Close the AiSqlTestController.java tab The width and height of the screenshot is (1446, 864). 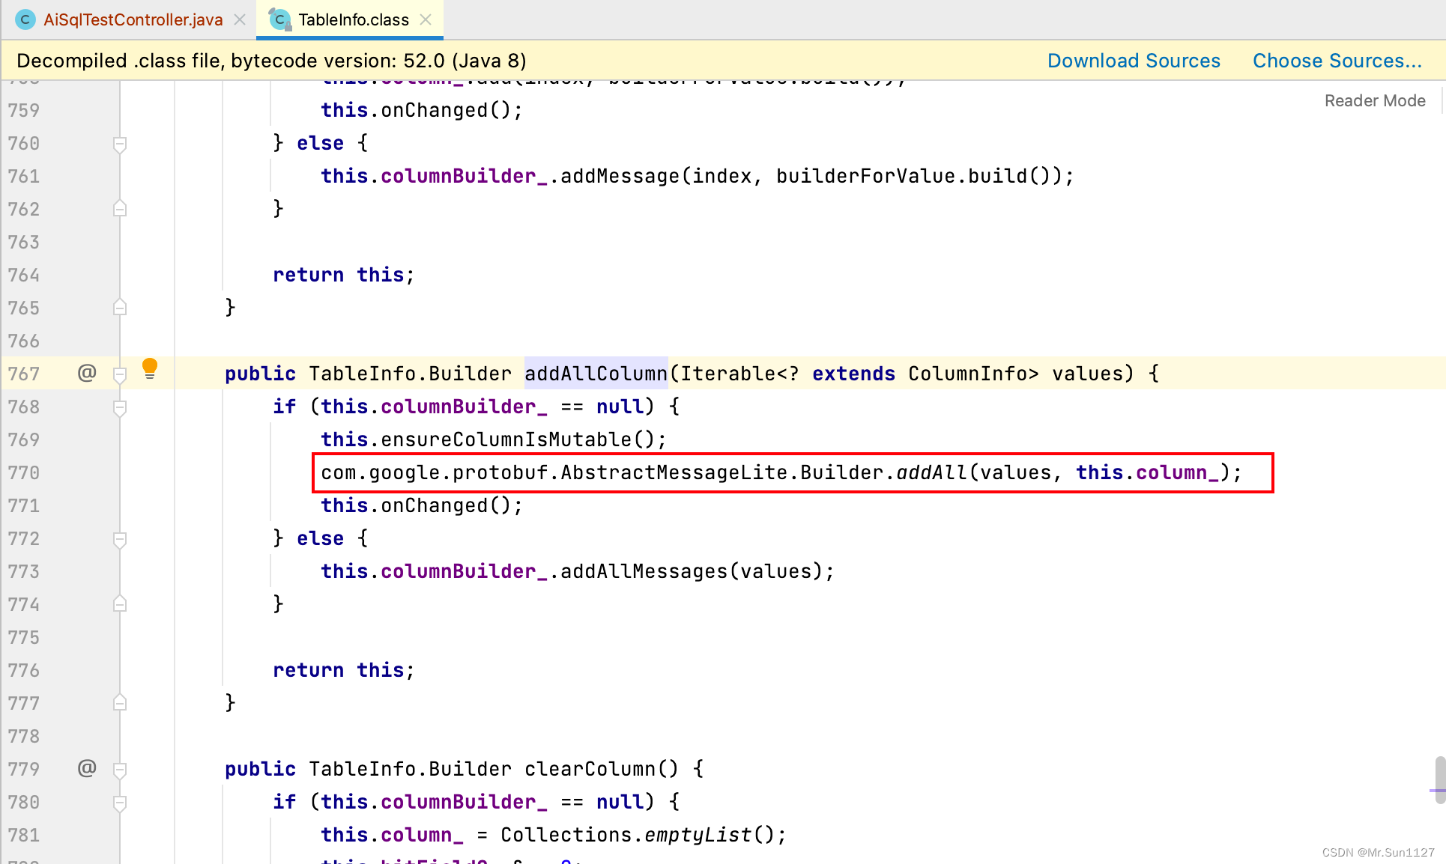[240, 19]
